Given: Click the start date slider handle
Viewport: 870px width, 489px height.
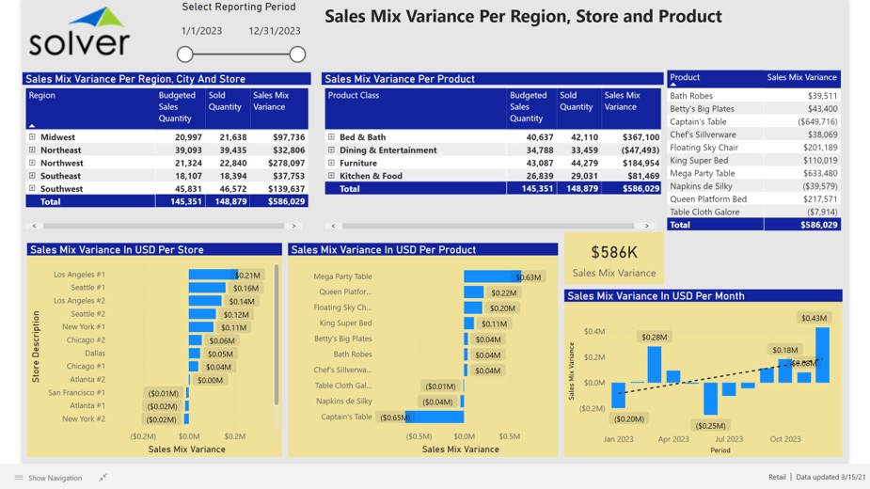Looking at the screenshot, I should point(185,55).
